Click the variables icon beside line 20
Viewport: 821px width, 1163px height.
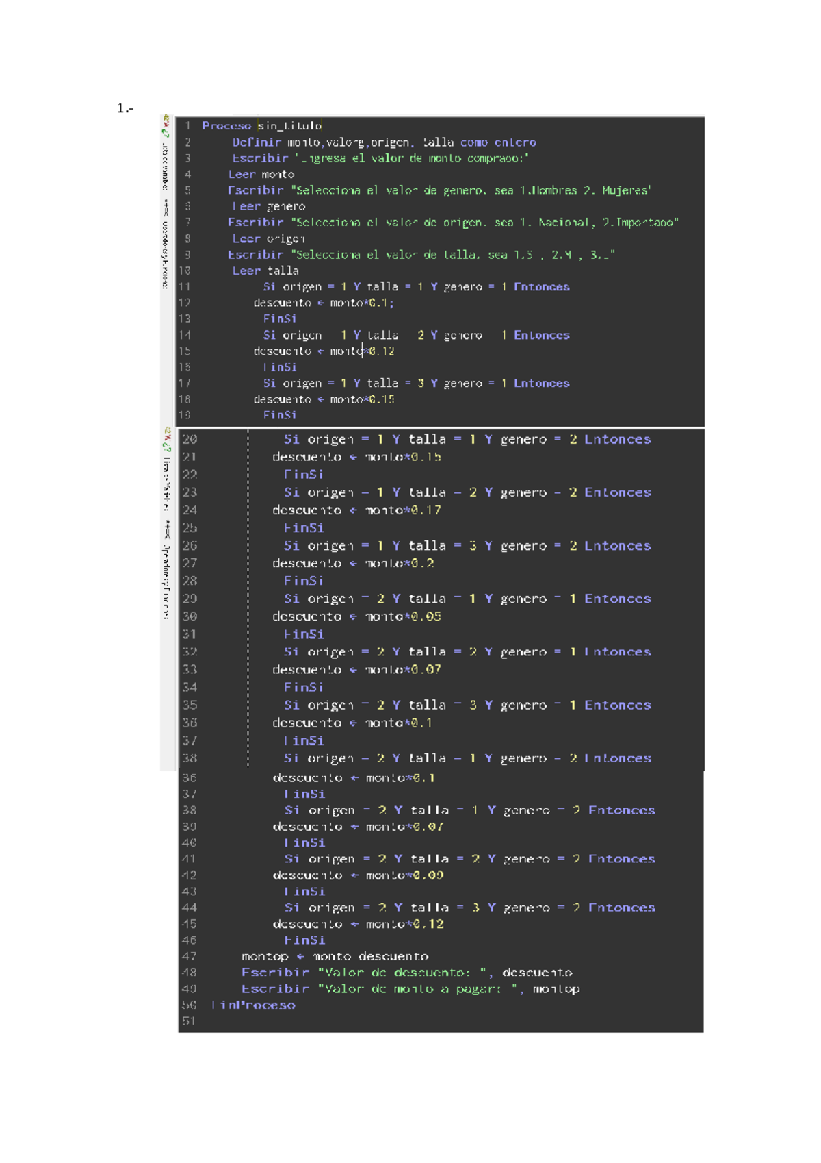pos(166,439)
